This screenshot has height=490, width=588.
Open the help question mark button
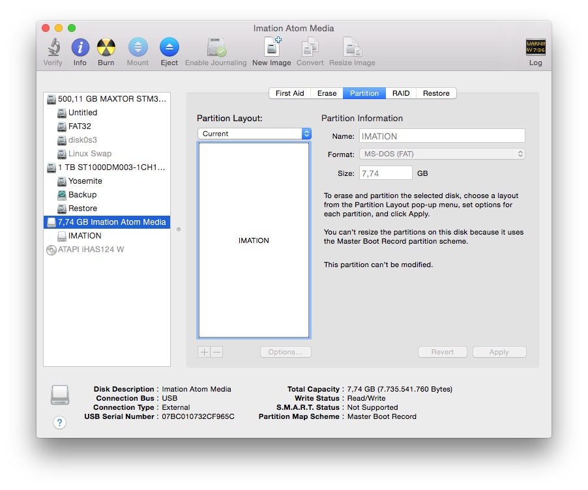[59, 423]
